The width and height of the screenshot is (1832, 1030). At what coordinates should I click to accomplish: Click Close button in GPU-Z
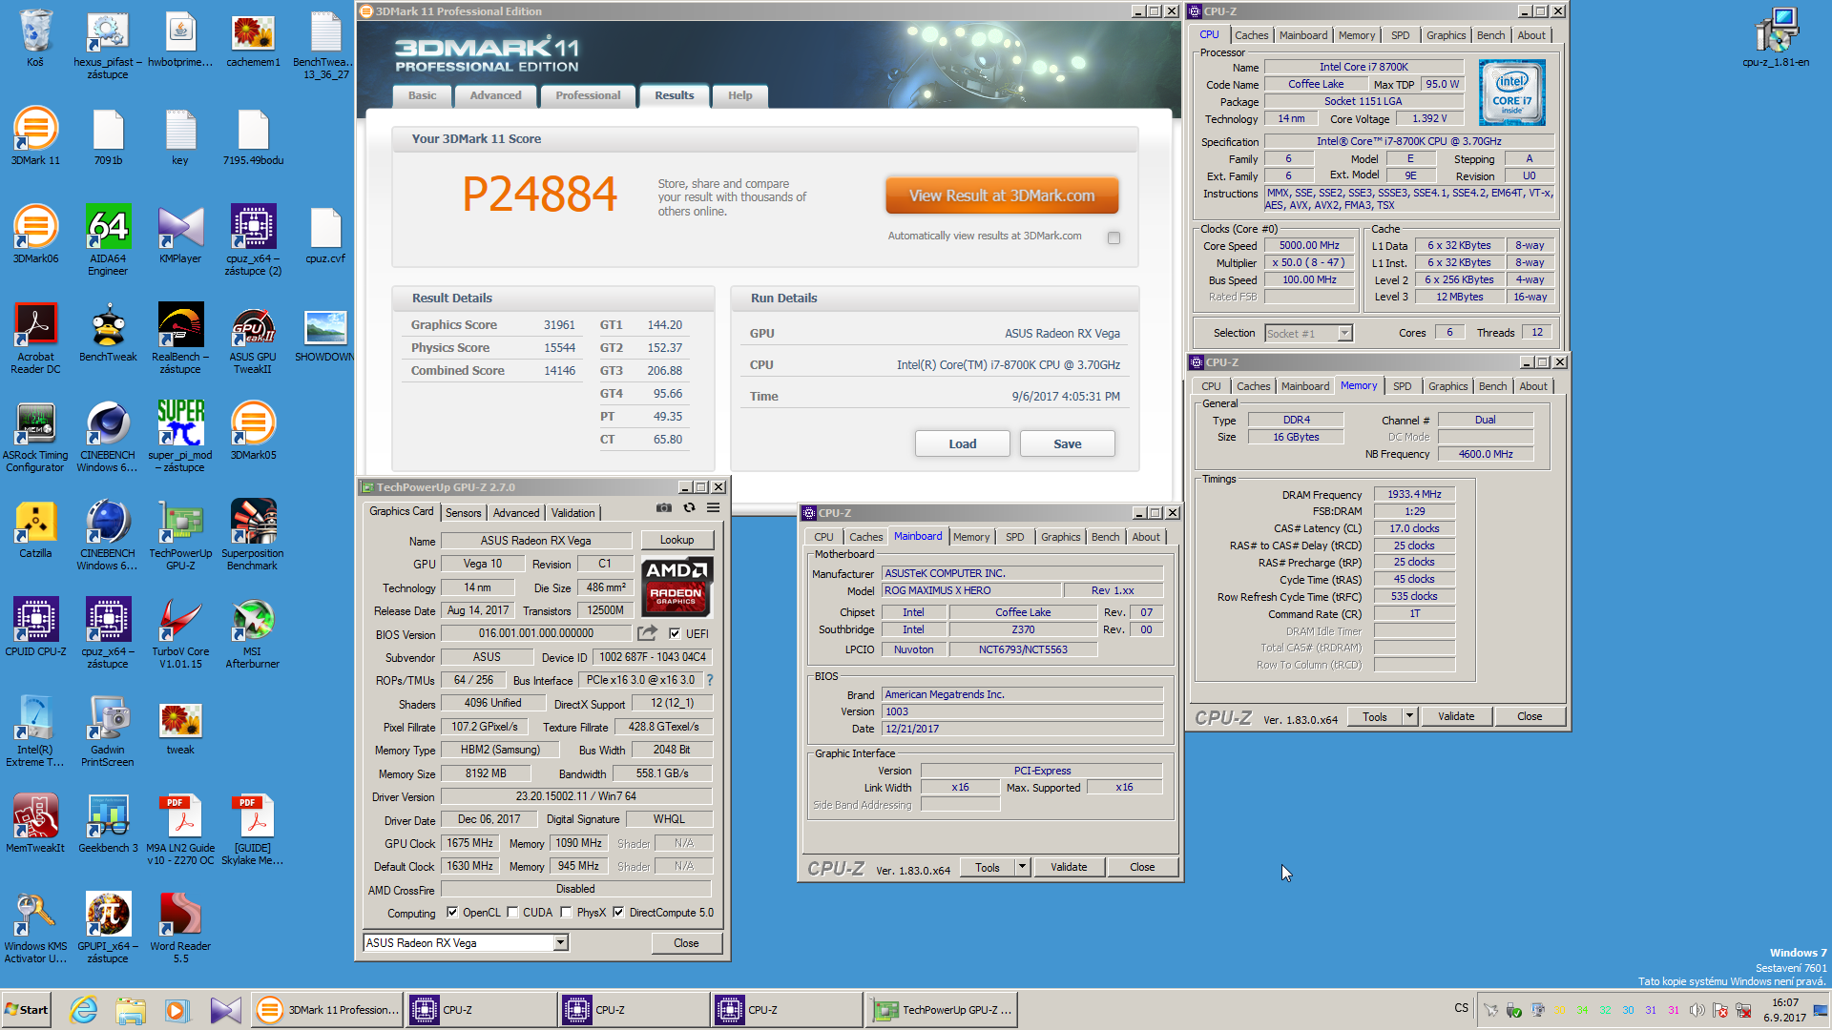(x=686, y=943)
